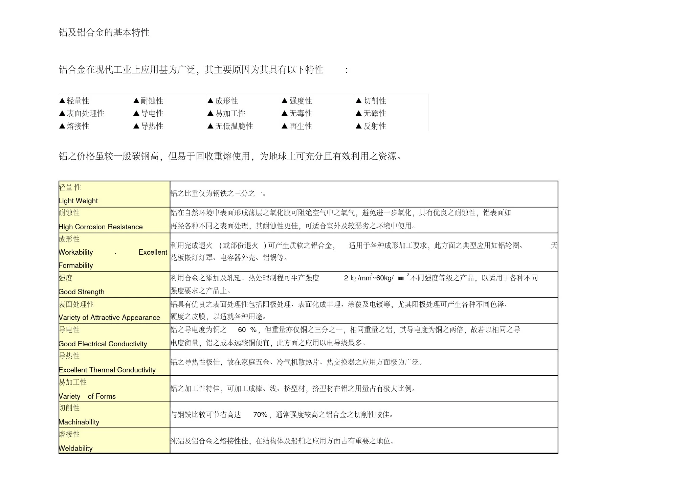Click the ▲导热性 item in the feature list
Image resolution: width=687 pixels, height=485 pixels.
[x=148, y=126]
